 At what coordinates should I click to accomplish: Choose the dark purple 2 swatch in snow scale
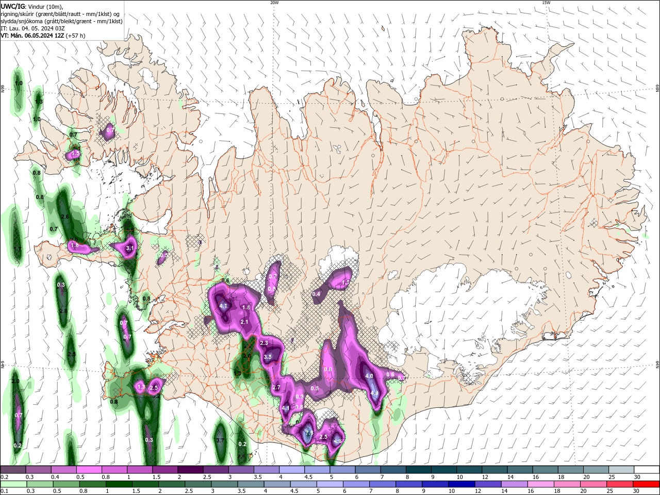coord(190,470)
